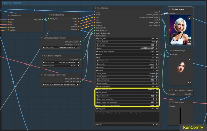Open sampler_name euler selector
Image resolution: width=207 pixels, height=131 pixels.
coord(127,61)
